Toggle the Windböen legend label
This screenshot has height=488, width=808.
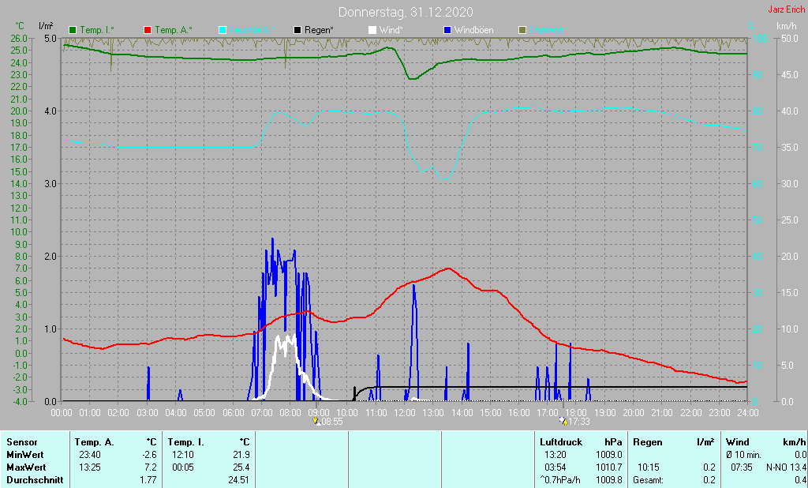[473, 31]
